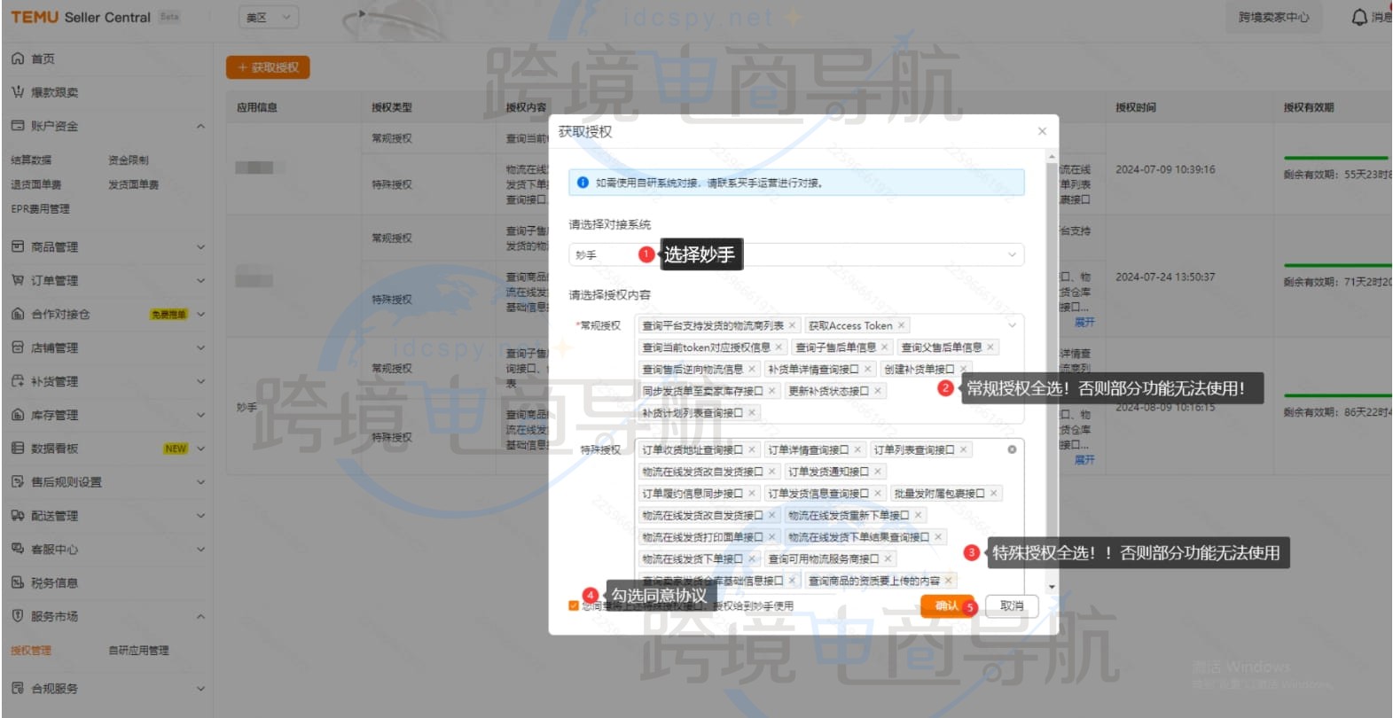Click the 2024-07-09 row validity progress bar
Image resolution: width=1393 pixels, height=718 pixels.
point(1335,158)
